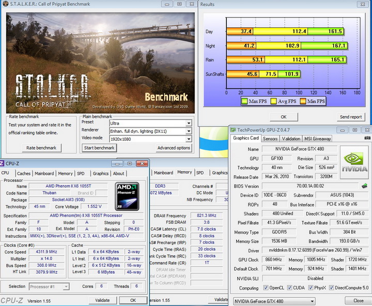The image size is (372, 306).
Task: Toggle the CUDA checkbox
Action: click(x=289, y=288)
